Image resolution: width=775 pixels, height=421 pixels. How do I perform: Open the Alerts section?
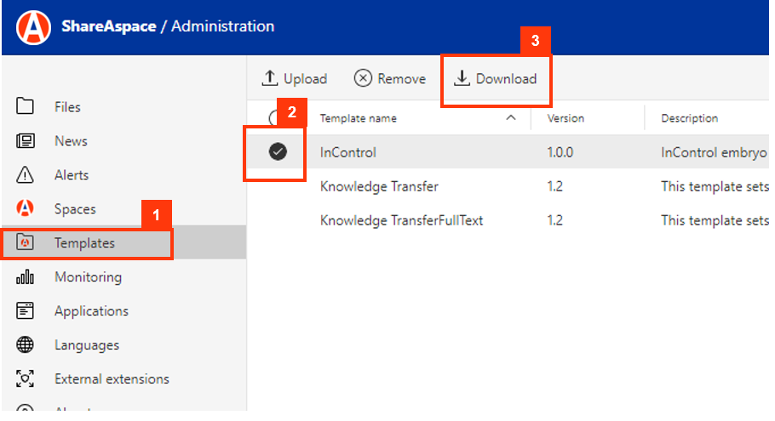click(x=72, y=175)
